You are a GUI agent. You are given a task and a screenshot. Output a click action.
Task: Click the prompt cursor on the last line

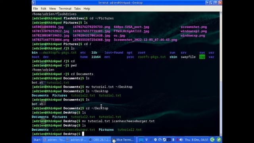[83, 134]
